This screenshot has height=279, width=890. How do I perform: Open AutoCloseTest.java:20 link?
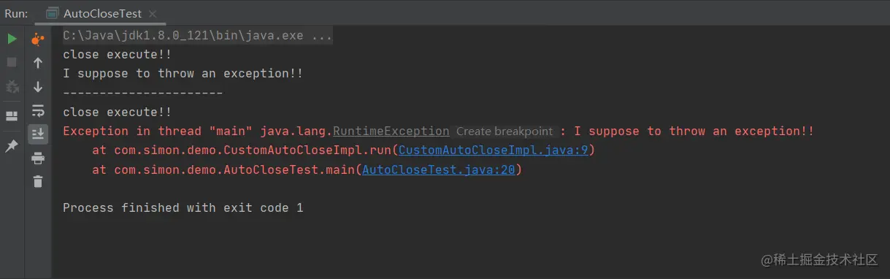pyautogui.click(x=439, y=169)
